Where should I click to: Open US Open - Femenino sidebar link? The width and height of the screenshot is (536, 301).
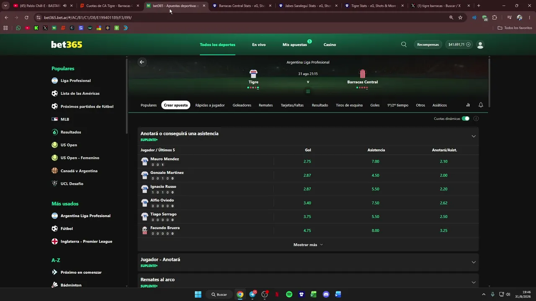(x=80, y=158)
